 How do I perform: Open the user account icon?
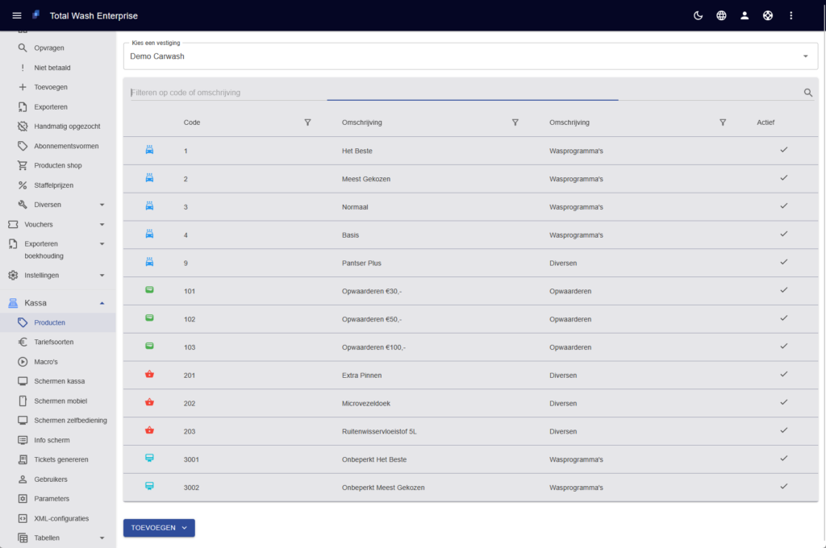point(745,15)
